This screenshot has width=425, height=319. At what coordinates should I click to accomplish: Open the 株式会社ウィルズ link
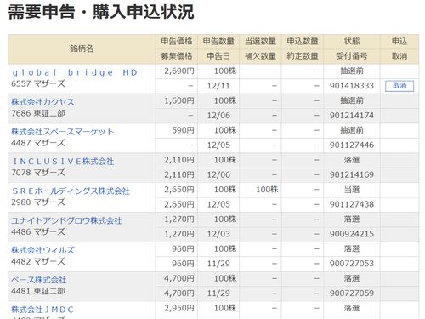point(42,250)
